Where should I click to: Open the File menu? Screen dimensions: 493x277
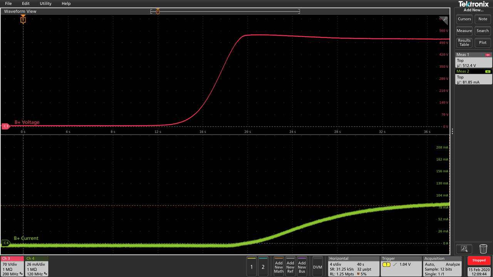[x=8, y=3]
